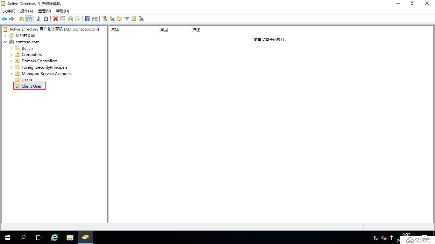Click the Cut scissors icon

(39, 19)
